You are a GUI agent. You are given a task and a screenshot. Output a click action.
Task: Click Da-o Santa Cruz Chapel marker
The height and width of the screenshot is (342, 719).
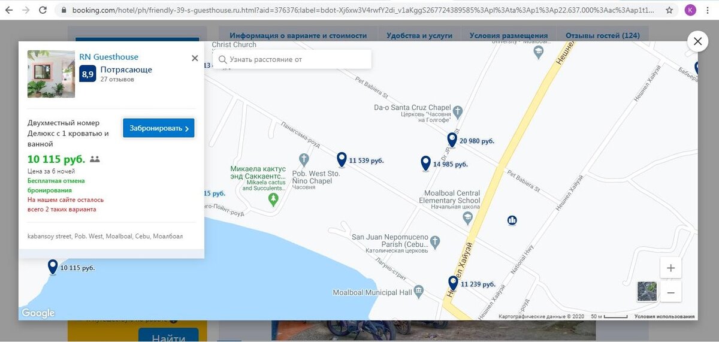(458, 111)
